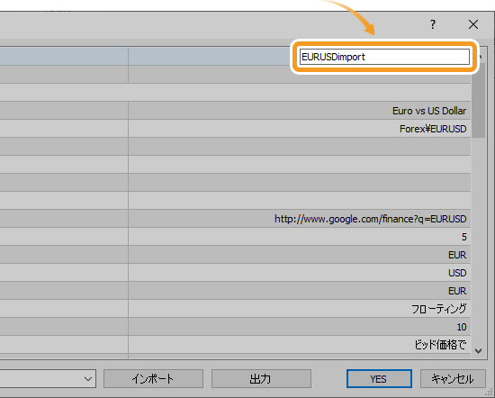Click the EURUSDimport symbol name field
This screenshot has height=398, width=495.
click(x=384, y=57)
